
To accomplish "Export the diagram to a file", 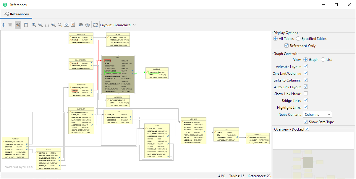I will (26, 25).
